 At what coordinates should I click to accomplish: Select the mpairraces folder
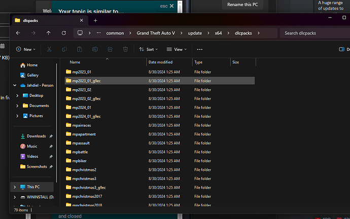(x=160, y=125)
